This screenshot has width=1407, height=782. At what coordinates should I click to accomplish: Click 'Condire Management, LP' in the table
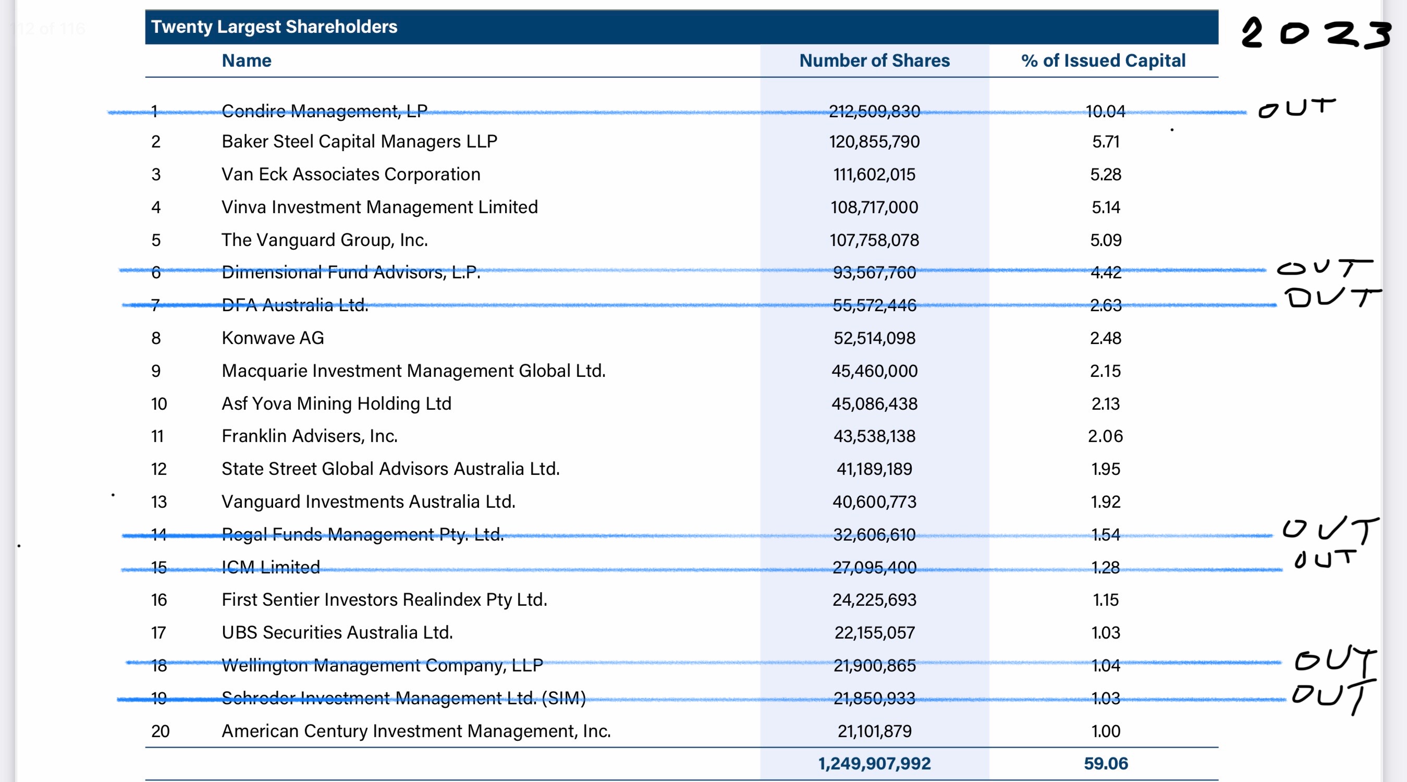(324, 112)
